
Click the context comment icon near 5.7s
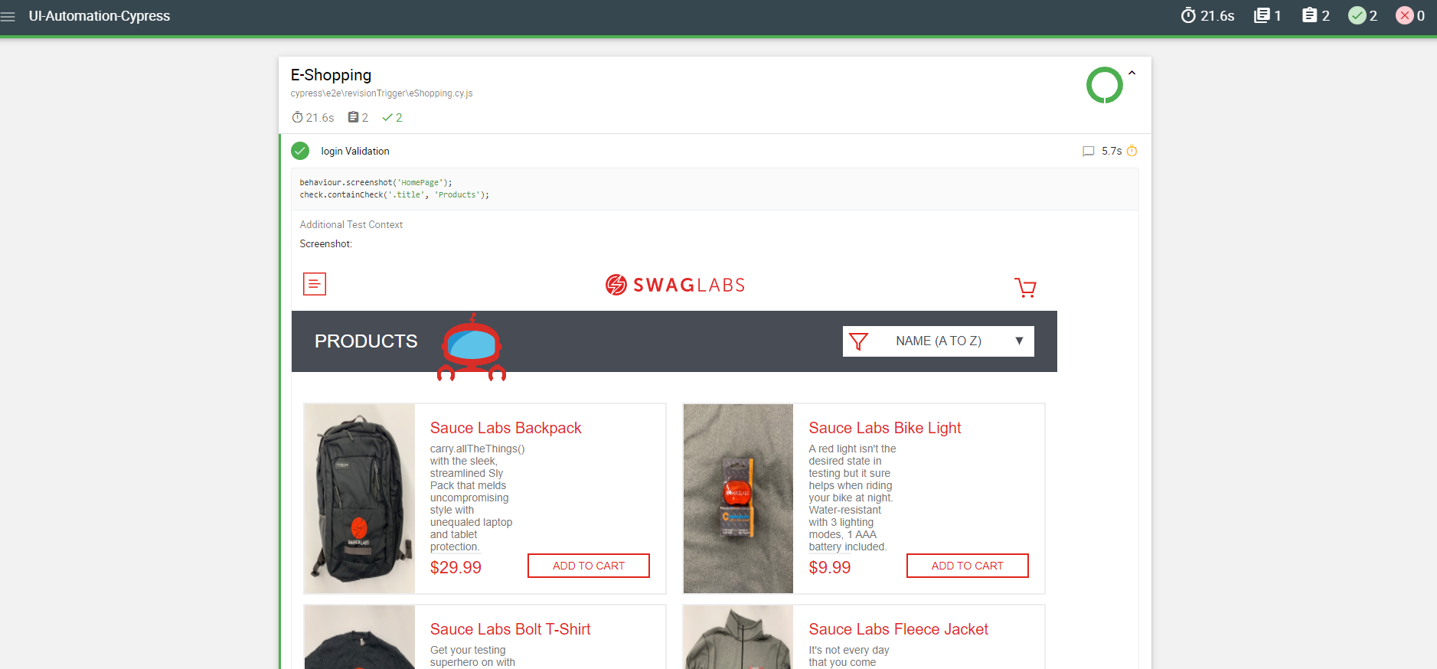tap(1088, 152)
